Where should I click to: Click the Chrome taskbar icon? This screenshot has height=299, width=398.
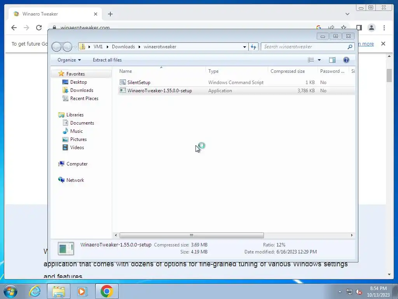coord(106,291)
